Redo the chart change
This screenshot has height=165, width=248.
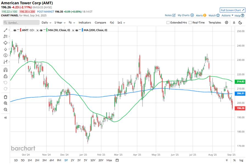5,89
